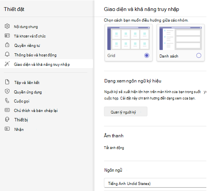
Task: Select the Grid layout radio button
Action: coord(147,55)
